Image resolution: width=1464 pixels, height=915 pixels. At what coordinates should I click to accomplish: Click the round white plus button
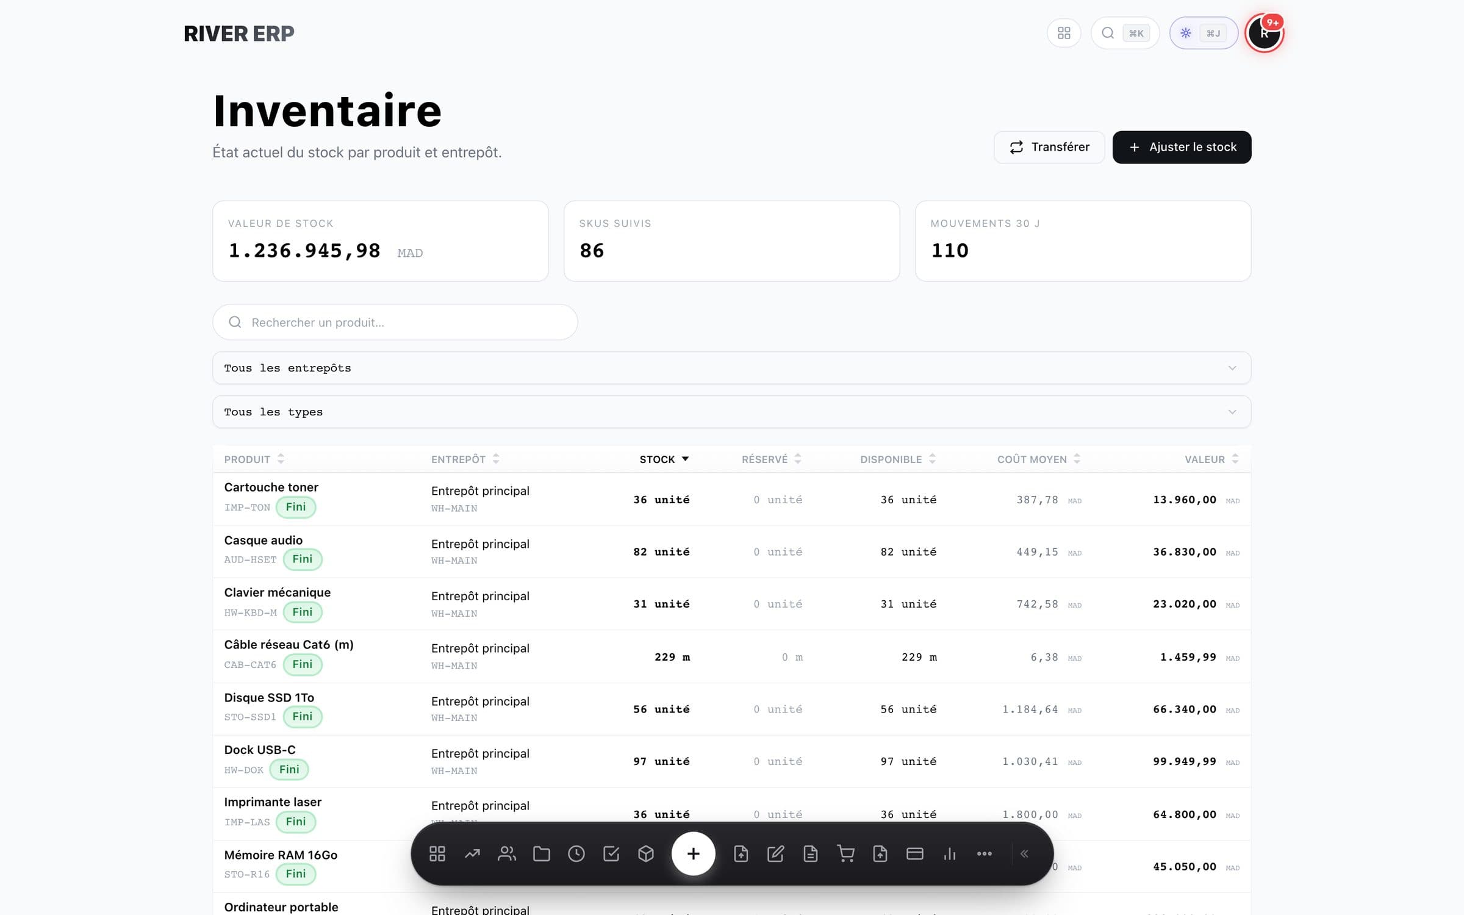click(693, 853)
